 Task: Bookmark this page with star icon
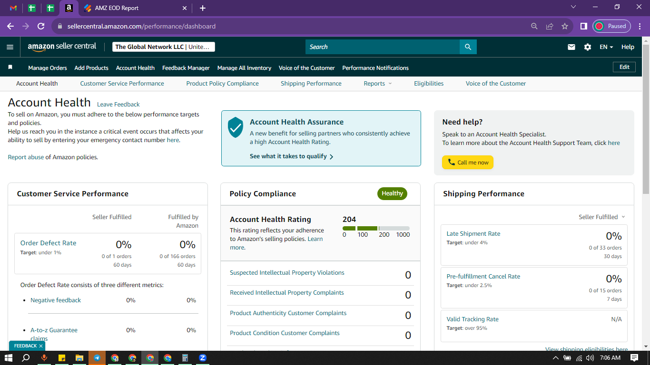565,26
